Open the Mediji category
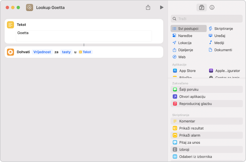The height and width of the screenshot is (162, 246). (x=216, y=43)
